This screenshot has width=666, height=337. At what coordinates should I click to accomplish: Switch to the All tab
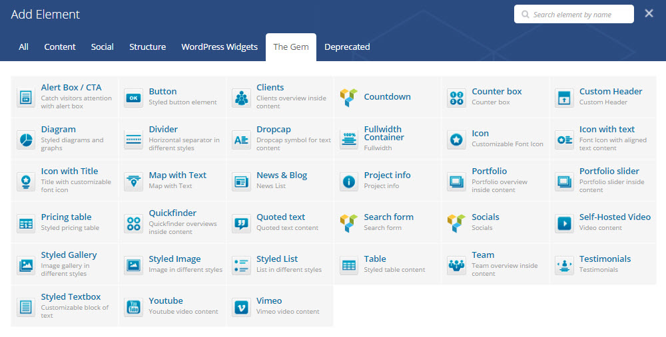pyautogui.click(x=24, y=47)
